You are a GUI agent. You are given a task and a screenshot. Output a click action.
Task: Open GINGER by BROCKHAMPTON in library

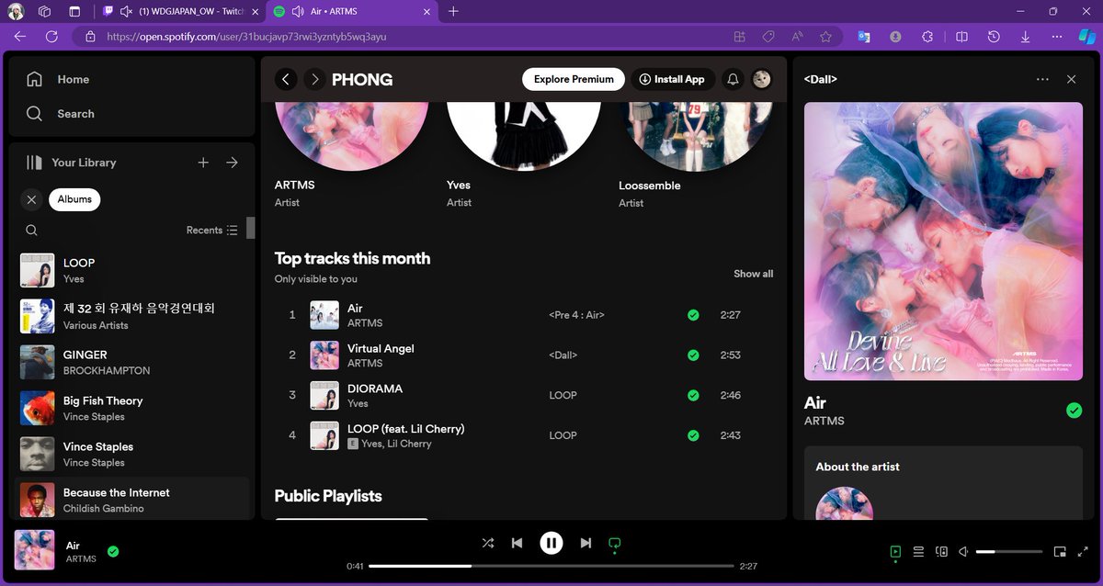[x=132, y=362]
